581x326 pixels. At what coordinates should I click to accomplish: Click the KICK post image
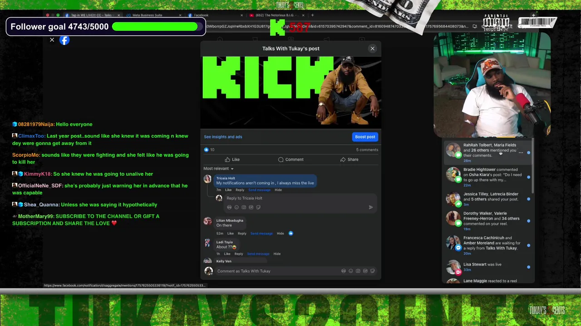click(x=291, y=92)
